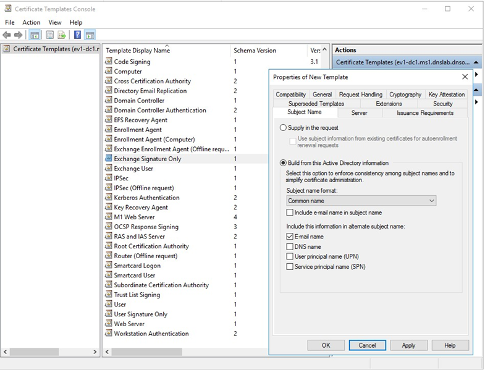The height and width of the screenshot is (370, 485).
Task: Open the Subject name format dropdown
Action: click(x=361, y=201)
